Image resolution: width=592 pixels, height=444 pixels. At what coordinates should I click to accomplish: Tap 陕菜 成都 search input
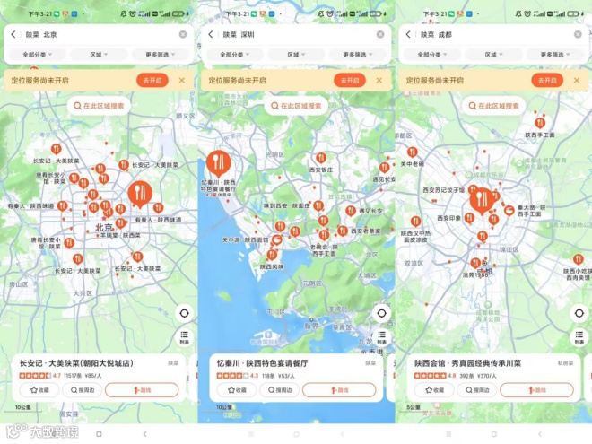coord(493,34)
